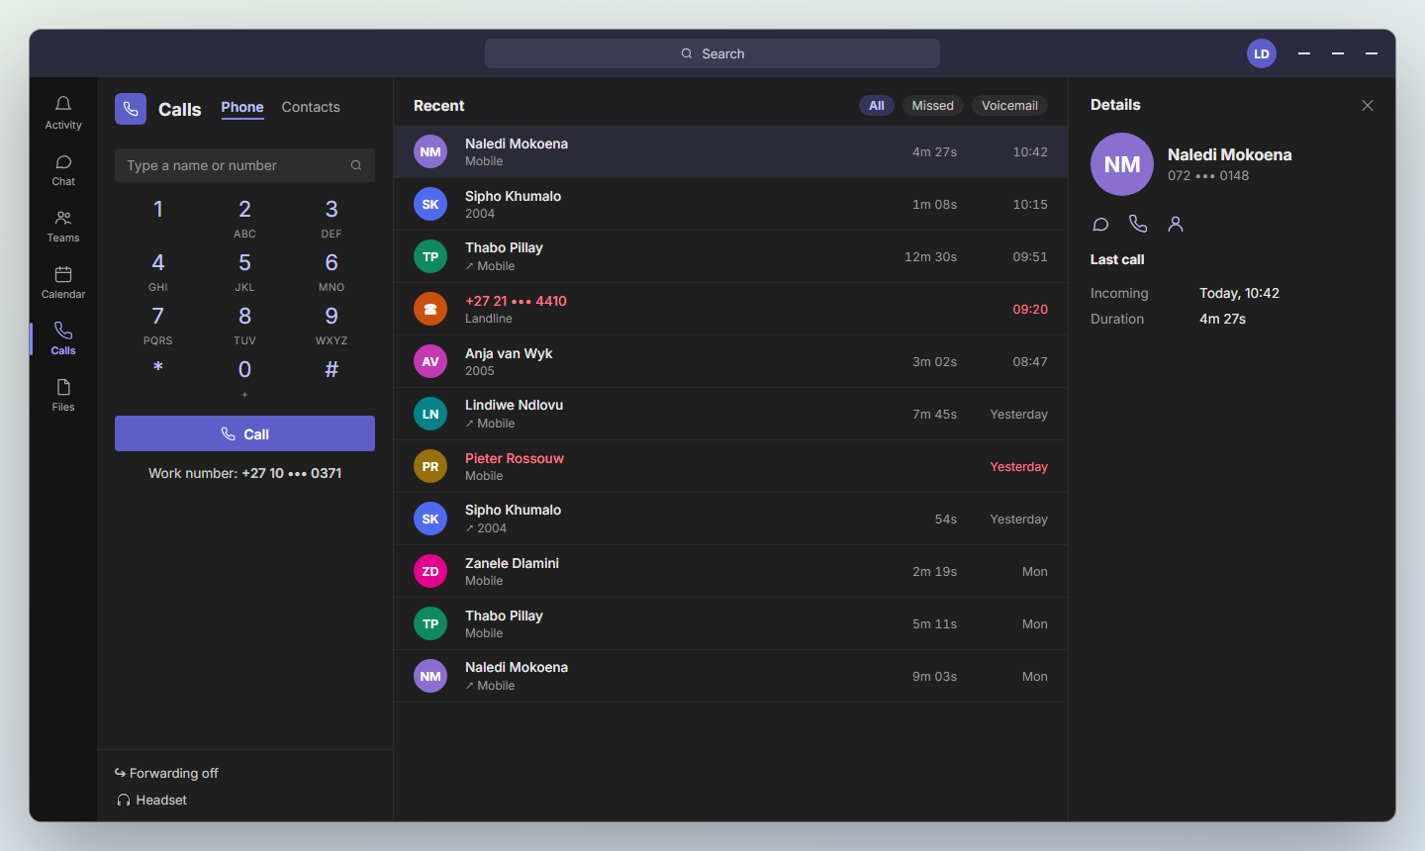Image resolution: width=1425 pixels, height=851 pixels.
Task: Filter recent calls by Voicemail
Action: pyautogui.click(x=1009, y=106)
